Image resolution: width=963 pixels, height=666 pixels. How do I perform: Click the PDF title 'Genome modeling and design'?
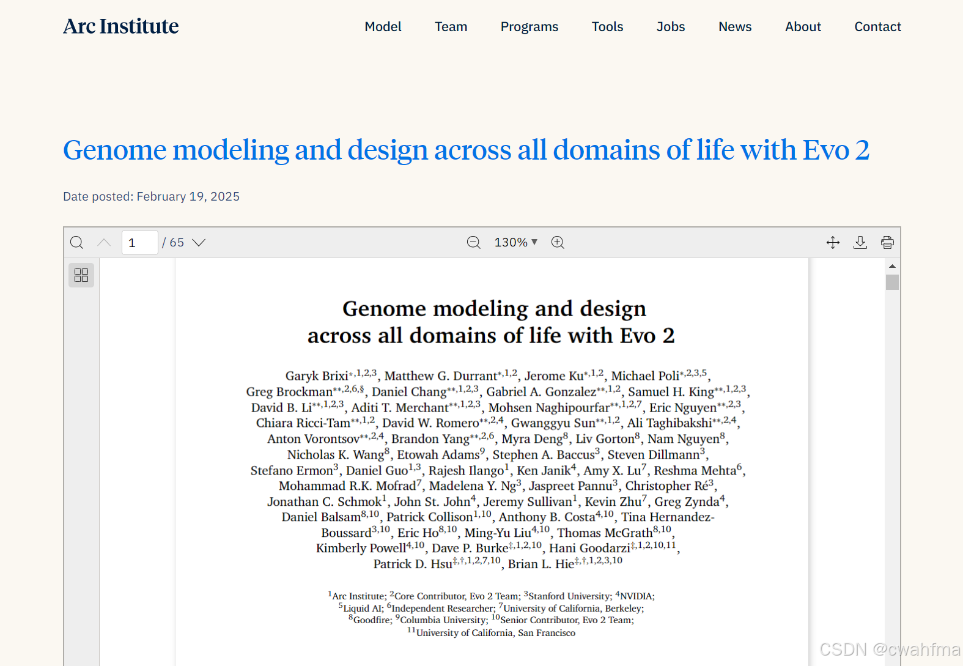[494, 309]
